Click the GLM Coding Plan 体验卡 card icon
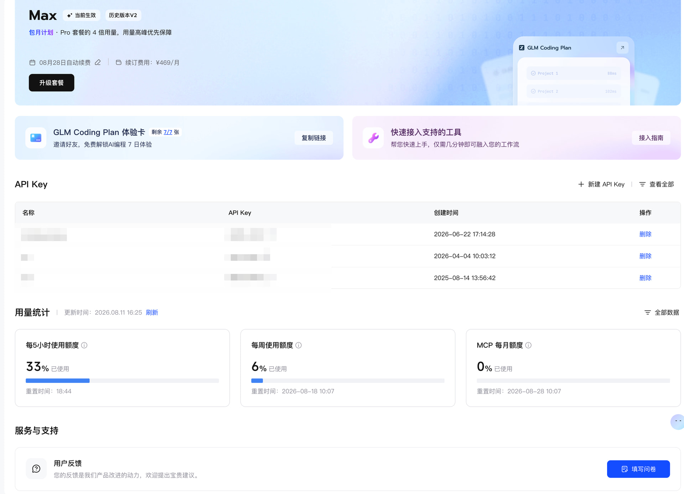The image size is (684, 494). 36,138
